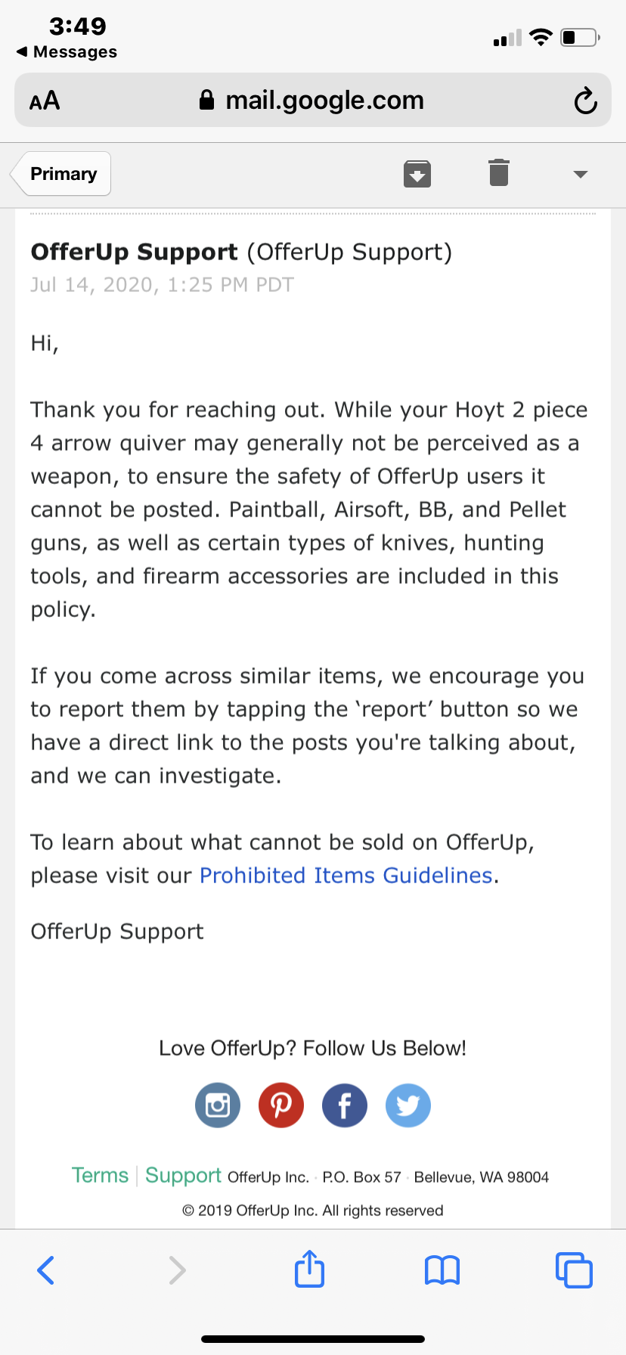
Task: Go back to the Primary inbox
Action: [x=61, y=174]
